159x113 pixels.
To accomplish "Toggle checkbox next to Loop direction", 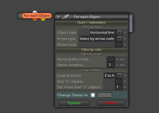I will point(125,76).
